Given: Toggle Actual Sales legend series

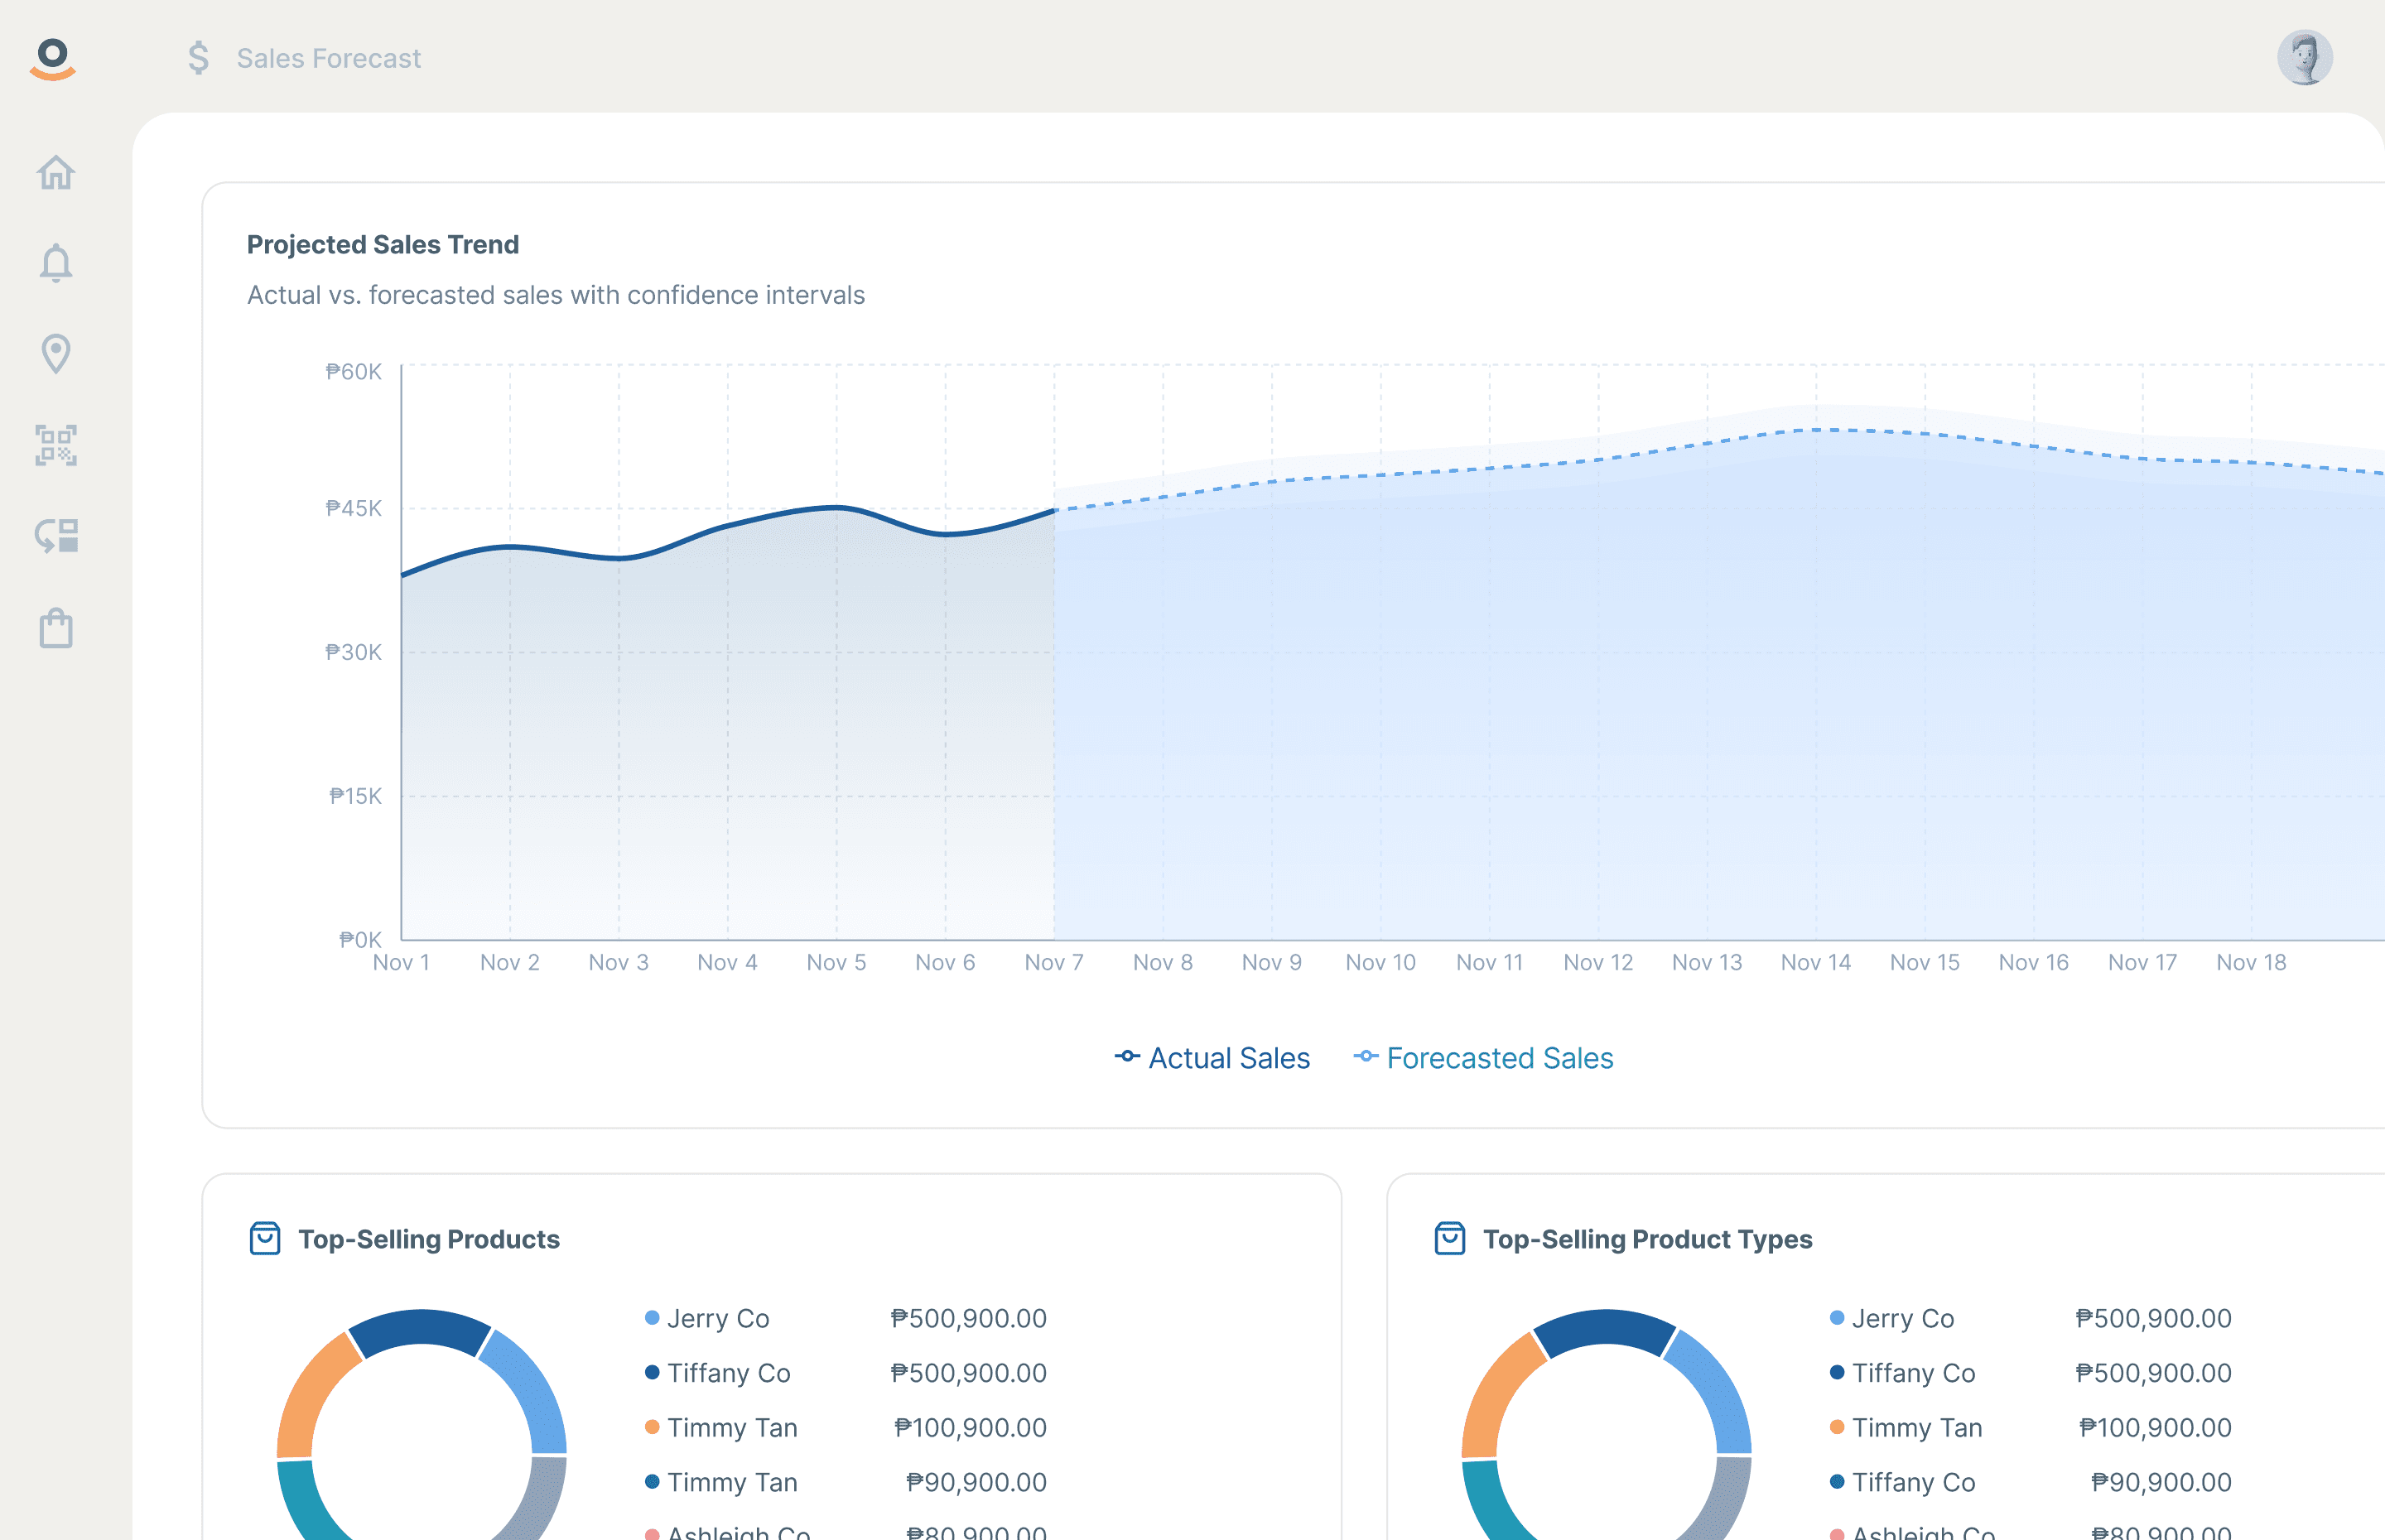Looking at the screenshot, I should pyautogui.click(x=1212, y=1058).
